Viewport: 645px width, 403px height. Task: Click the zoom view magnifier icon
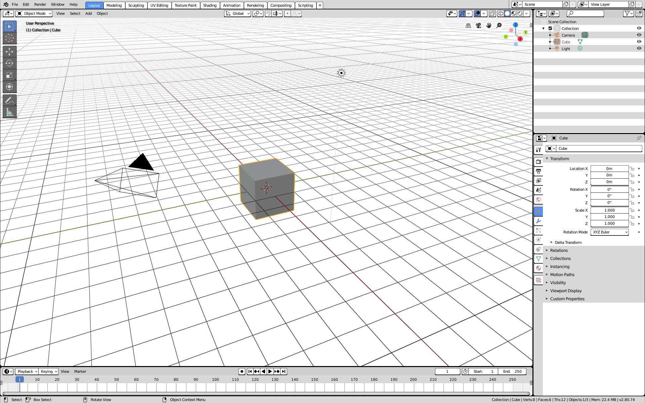coord(499,26)
